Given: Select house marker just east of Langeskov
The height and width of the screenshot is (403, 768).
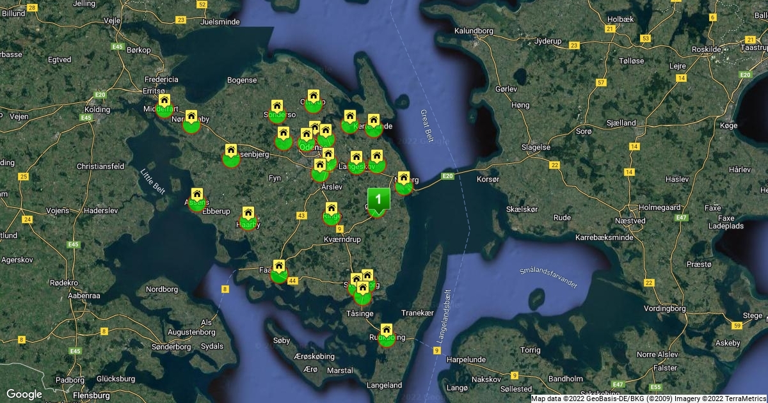Looking at the screenshot, I should (x=377, y=157).
